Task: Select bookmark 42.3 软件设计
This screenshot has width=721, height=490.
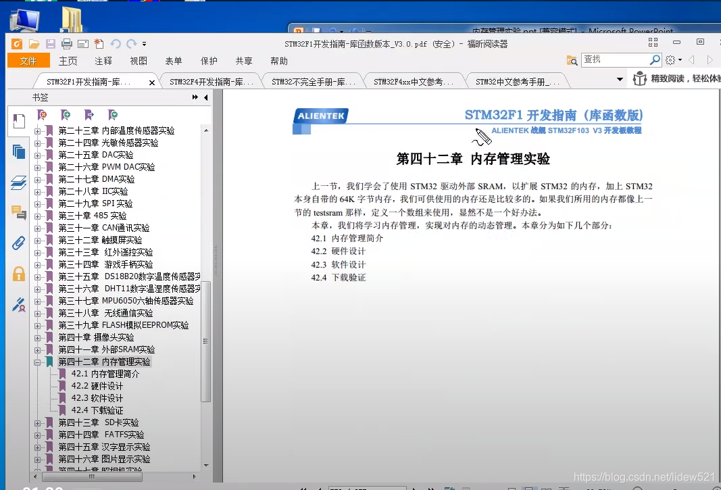Action: [x=97, y=399]
